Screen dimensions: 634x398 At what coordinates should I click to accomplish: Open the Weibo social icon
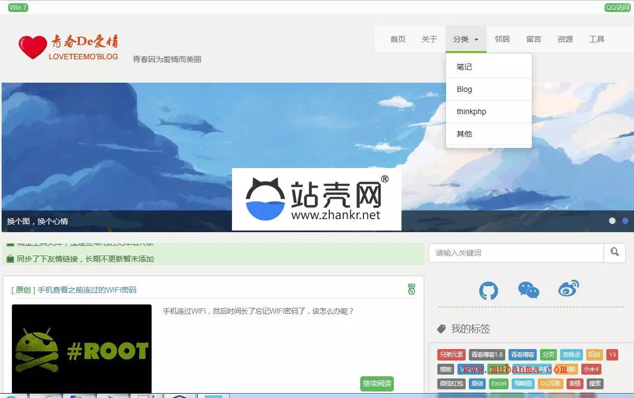coord(568,289)
